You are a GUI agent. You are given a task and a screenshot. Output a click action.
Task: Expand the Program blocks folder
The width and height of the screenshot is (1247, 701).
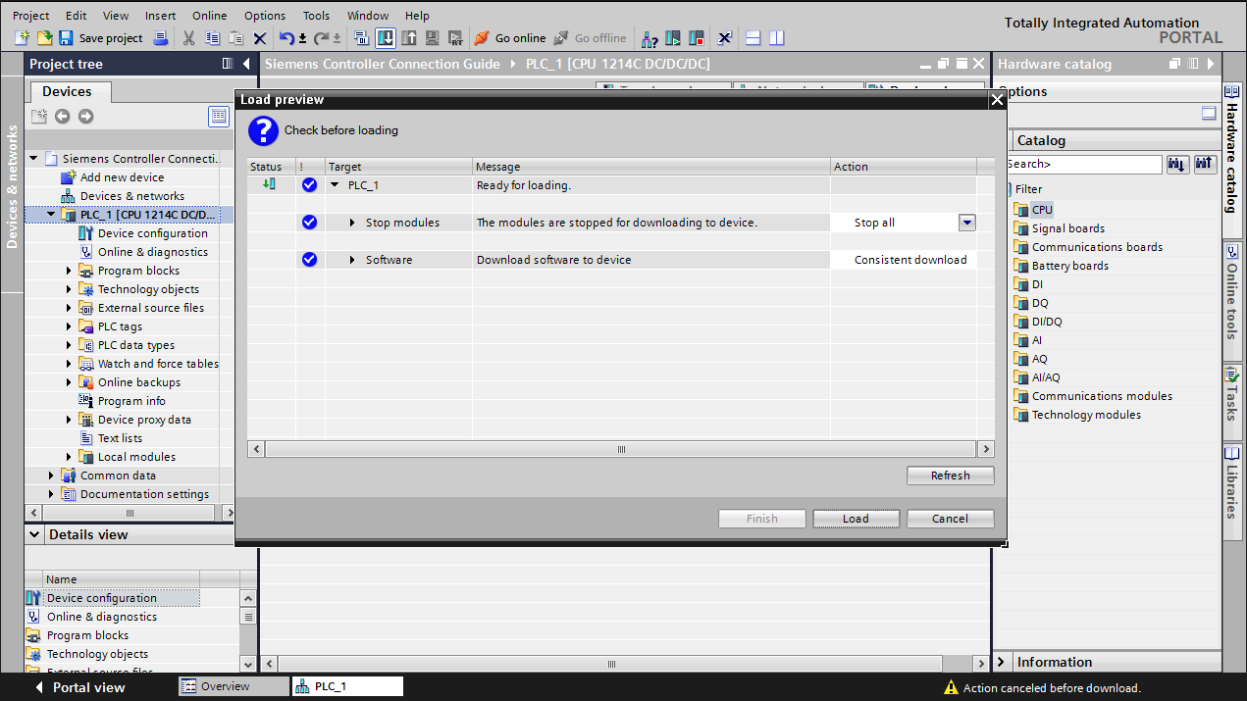(x=70, y=271)
